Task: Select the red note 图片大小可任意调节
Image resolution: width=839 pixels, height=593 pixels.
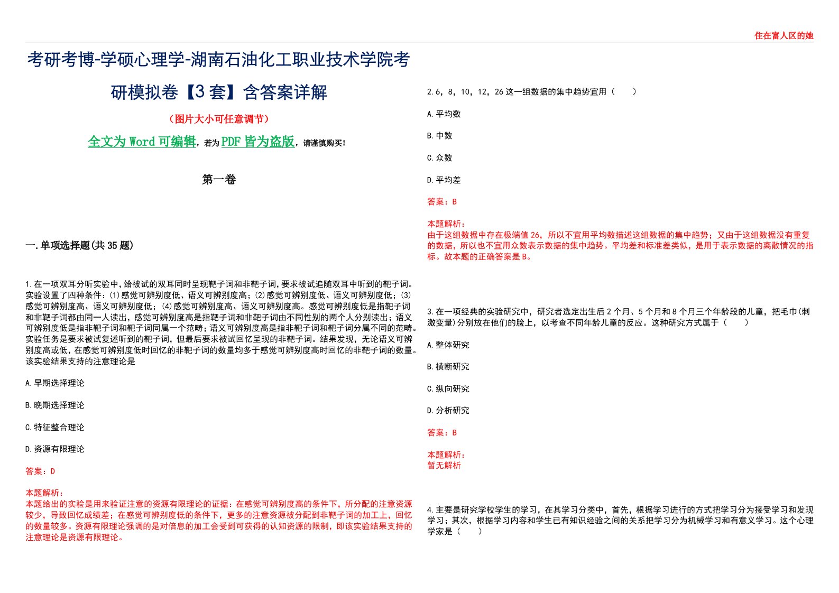Action: pos(219,119)
